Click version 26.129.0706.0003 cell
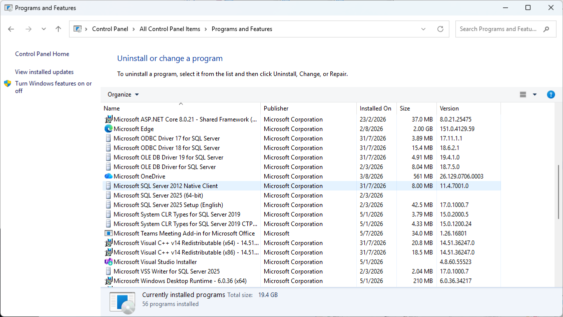This screenshot has width=563, height=317. pyautogui.click(x=461, y=176)
